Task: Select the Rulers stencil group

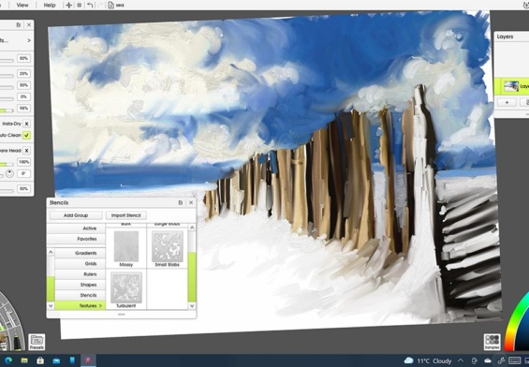Action: point(80,274)
